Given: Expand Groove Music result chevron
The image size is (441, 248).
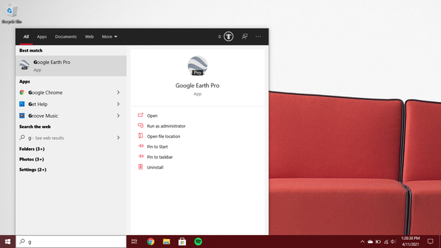Looking at the screenshot, I should [x=118, y=116].
